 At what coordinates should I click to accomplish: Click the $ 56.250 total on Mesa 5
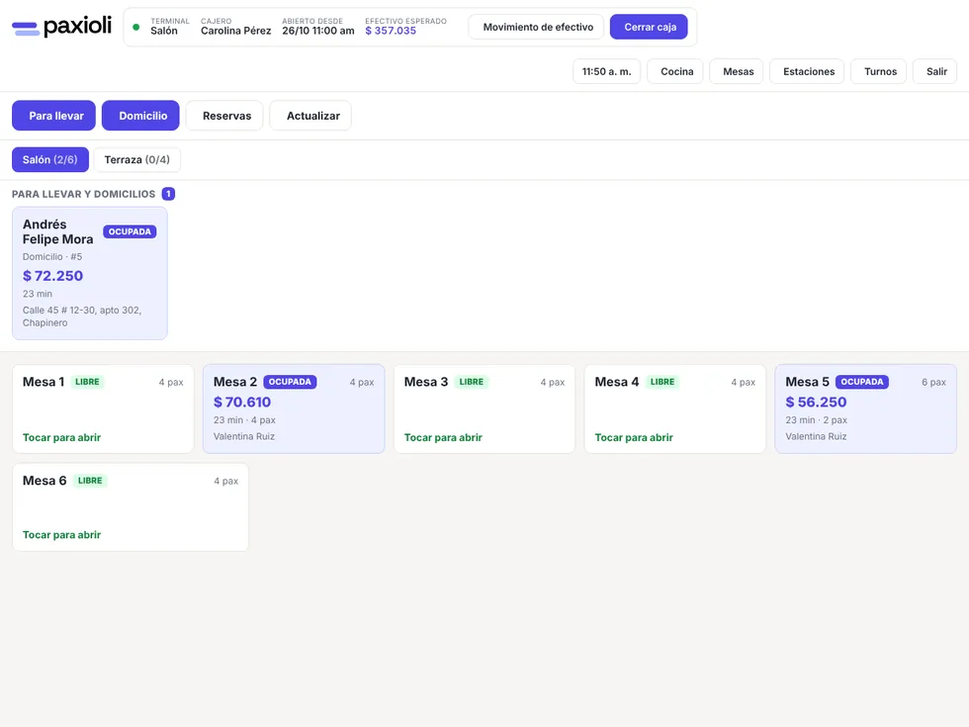816,403
